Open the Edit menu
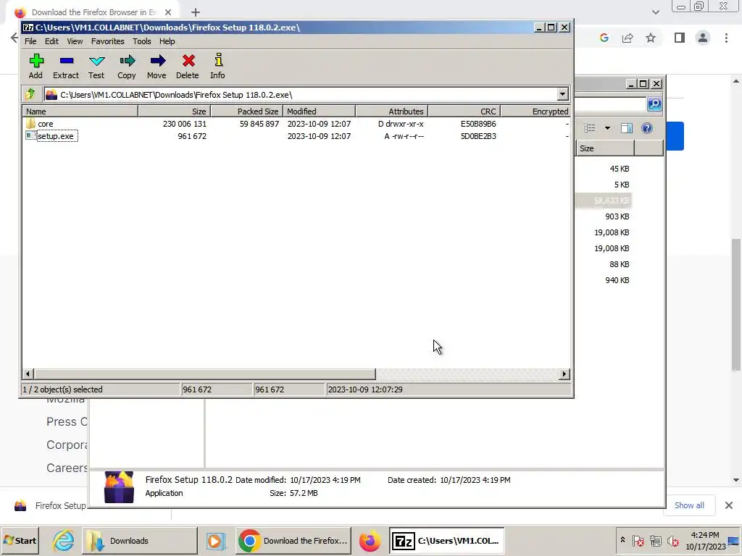The image size is (742, 556). 51,41
